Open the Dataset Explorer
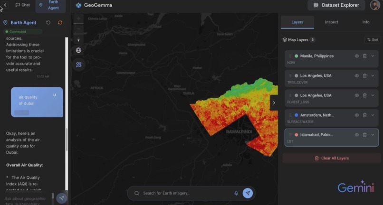383x205 pixels. point(336,5)
